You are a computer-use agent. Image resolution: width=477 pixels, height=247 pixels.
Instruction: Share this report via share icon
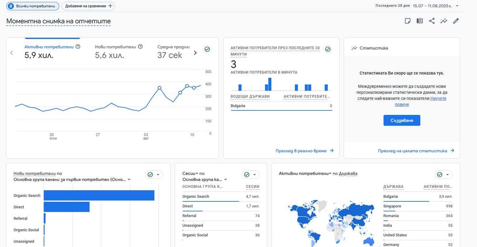pyautogui.click(x=432, y=21)
